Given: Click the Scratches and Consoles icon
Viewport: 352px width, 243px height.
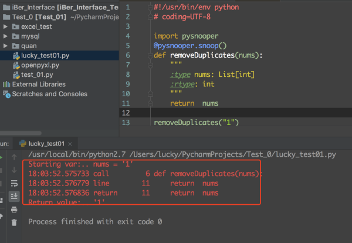Looking at the screenshot, I should [6, 94].
